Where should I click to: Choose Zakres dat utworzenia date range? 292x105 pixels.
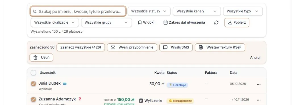click(184, 22)
